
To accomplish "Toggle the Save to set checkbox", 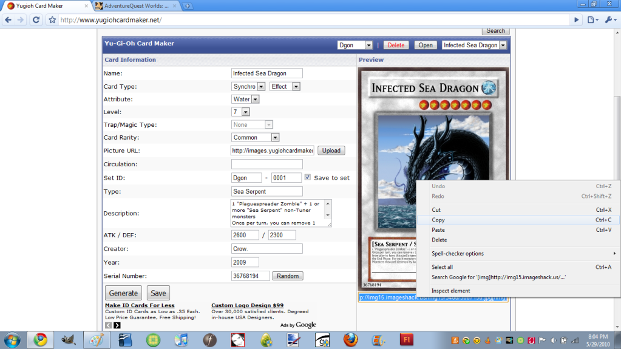I will [x=308, y=178].
